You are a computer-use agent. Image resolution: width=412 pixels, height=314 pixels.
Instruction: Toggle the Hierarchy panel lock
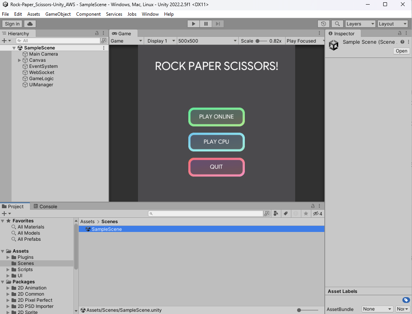(x=97, y=33)
